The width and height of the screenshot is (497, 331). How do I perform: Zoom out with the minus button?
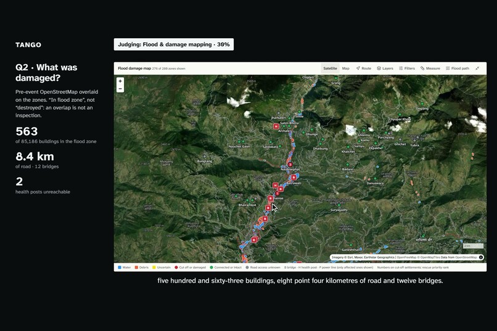tap(120, 89)
